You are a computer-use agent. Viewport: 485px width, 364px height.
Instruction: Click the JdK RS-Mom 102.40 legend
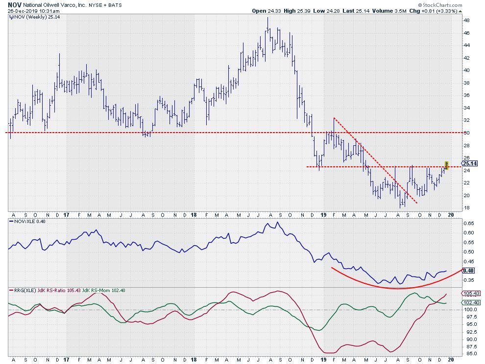(x=104, y=291)
